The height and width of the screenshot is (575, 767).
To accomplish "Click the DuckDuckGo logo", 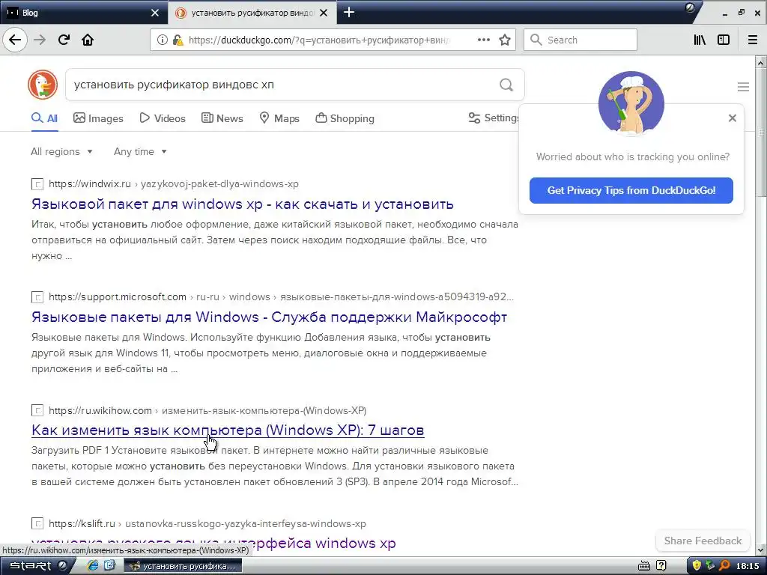I will (x=43, y=85).
